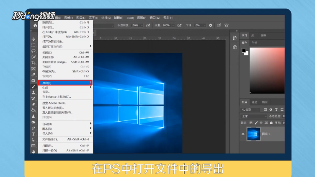Image resolution: width=315 pixels, height=177 pixels.
Task: Select the Pen tool
Action: click(34, 128)
